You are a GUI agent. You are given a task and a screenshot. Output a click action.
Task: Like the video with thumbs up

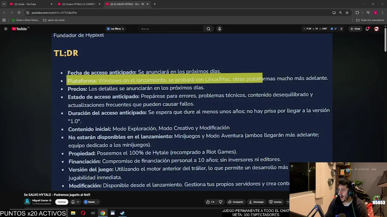(210, 202)
